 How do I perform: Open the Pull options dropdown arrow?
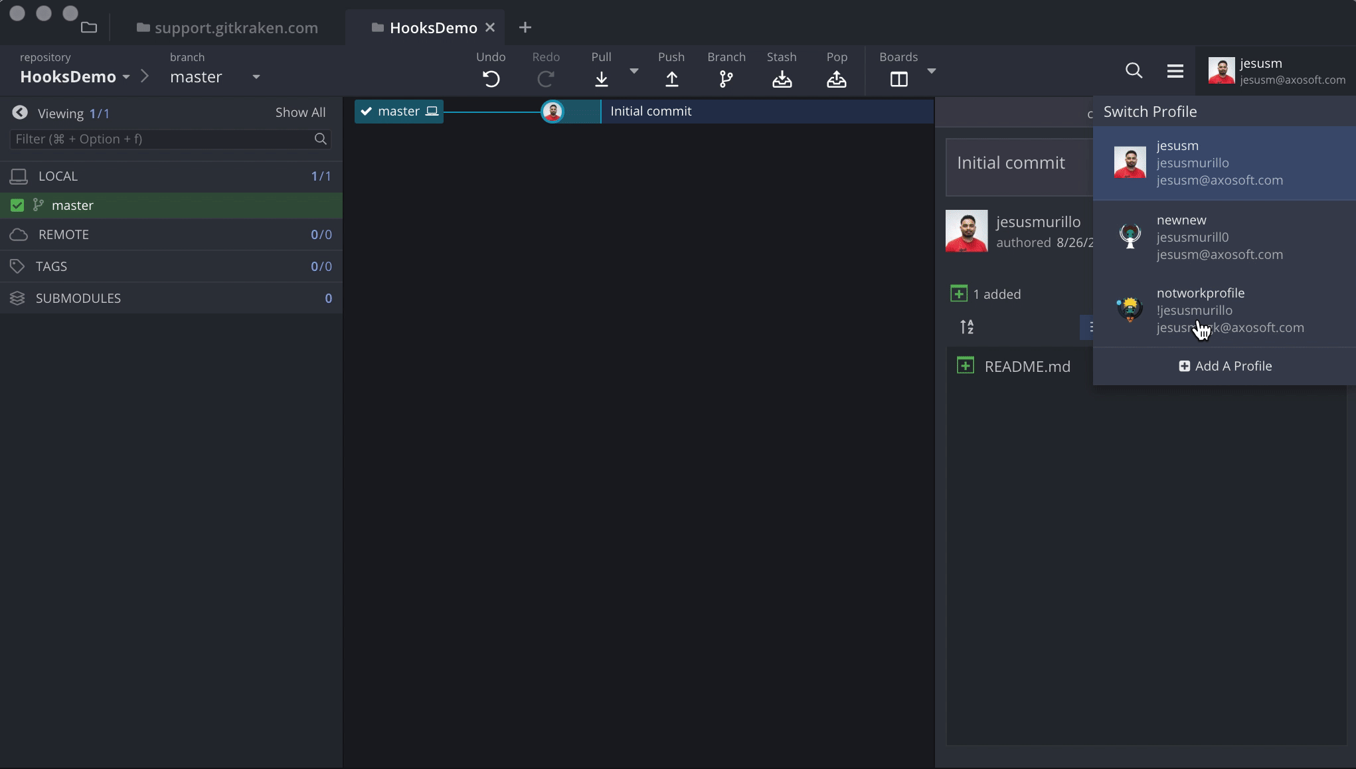(x=634, y=70)
